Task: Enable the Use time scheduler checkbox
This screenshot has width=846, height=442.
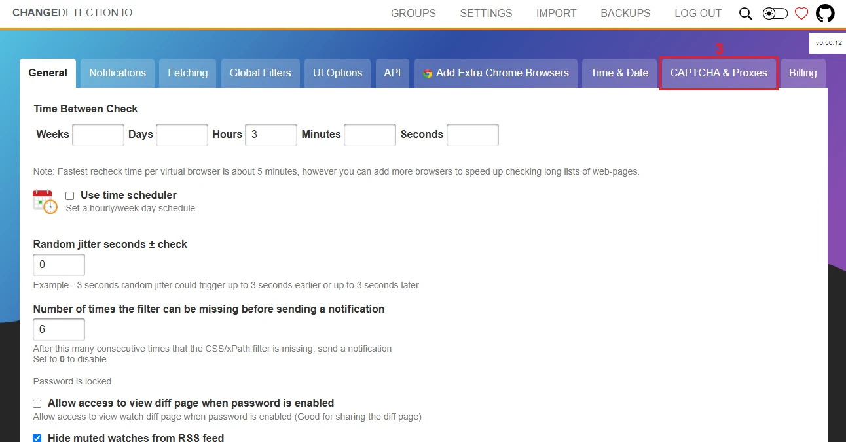Action: click(x=70, y=195)
